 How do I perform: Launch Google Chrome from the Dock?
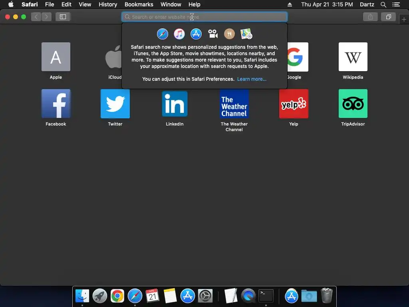tap(117, 296)
